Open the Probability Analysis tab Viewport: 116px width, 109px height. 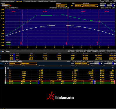point(30,1)
